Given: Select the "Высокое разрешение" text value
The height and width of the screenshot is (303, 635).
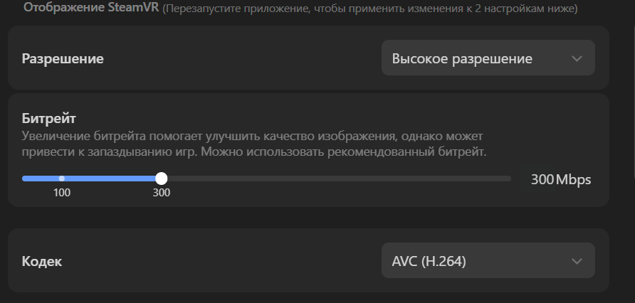Looking at the screenshot, I should pos(462,59).
